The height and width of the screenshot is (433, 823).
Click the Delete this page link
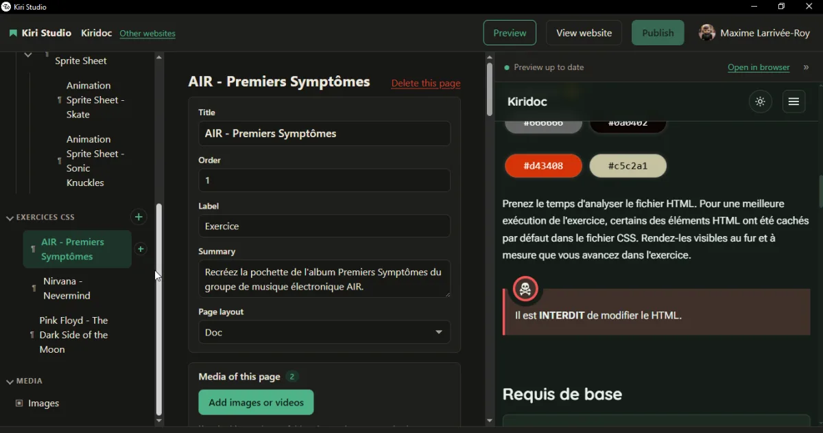click(x=426, y=83)
